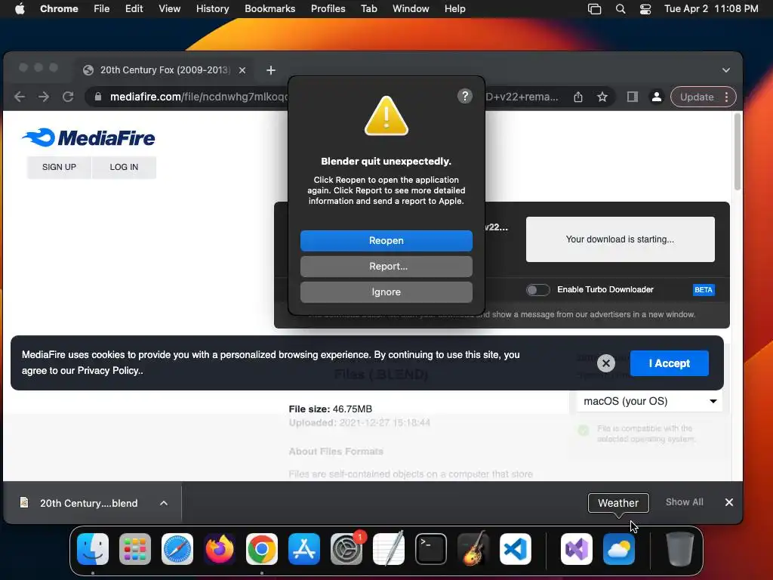
Task: Enable Turbo Downloader switch
Action: 537,289
